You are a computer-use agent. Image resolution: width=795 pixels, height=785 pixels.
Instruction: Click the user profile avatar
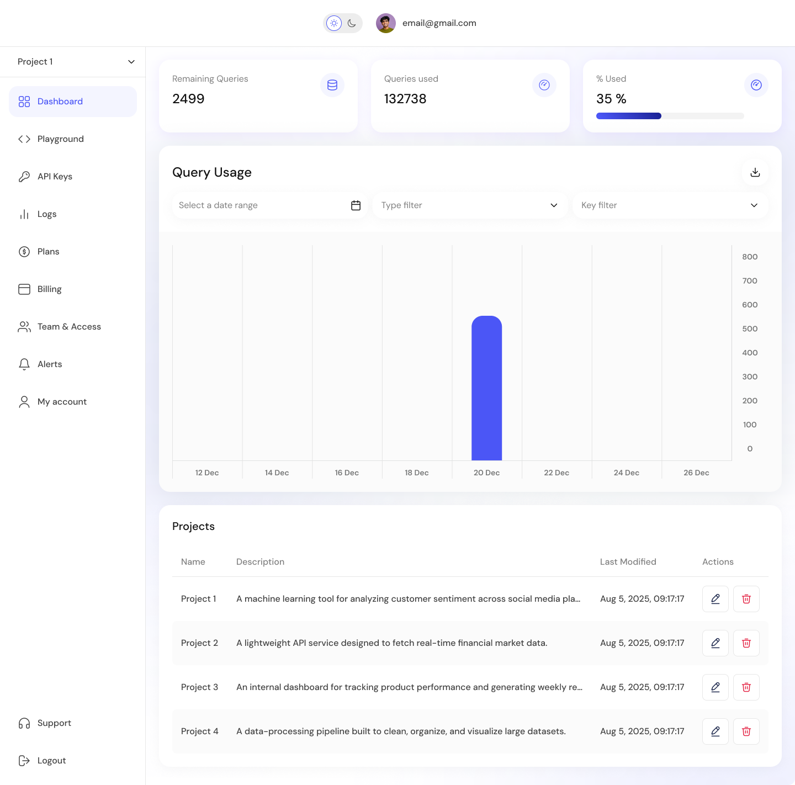(386, 23)
